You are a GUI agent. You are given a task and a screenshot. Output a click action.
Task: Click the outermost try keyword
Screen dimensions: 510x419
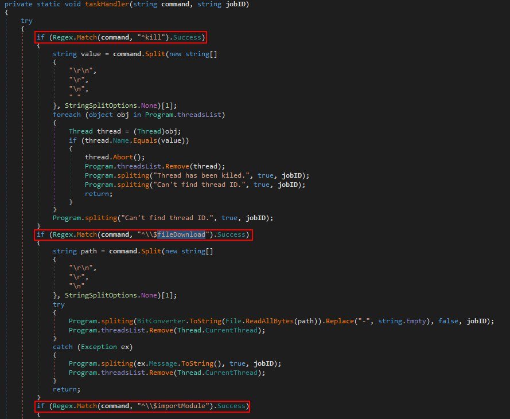coord(26,21)
